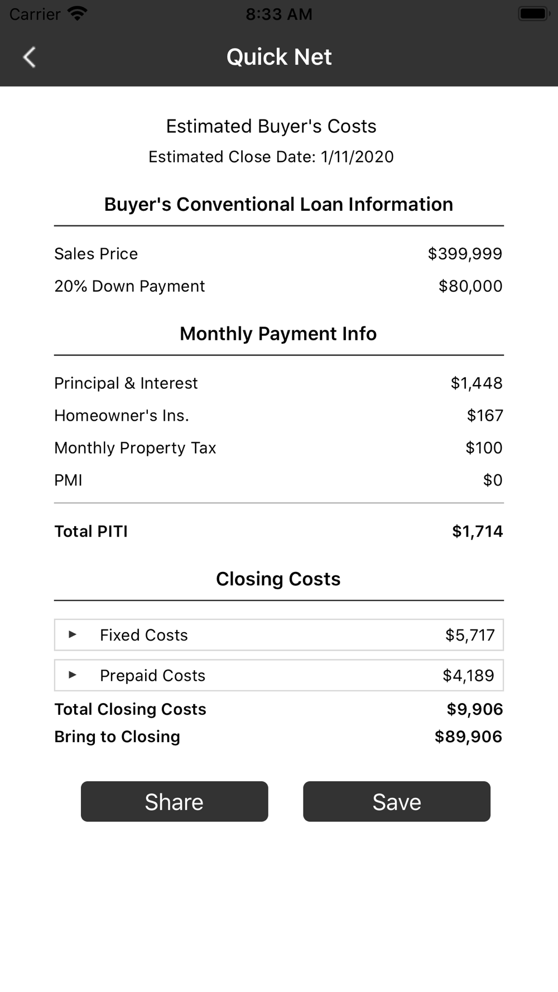
Task: Tap the Total Closing Costs amount
Action: click(x=475, y=709)
